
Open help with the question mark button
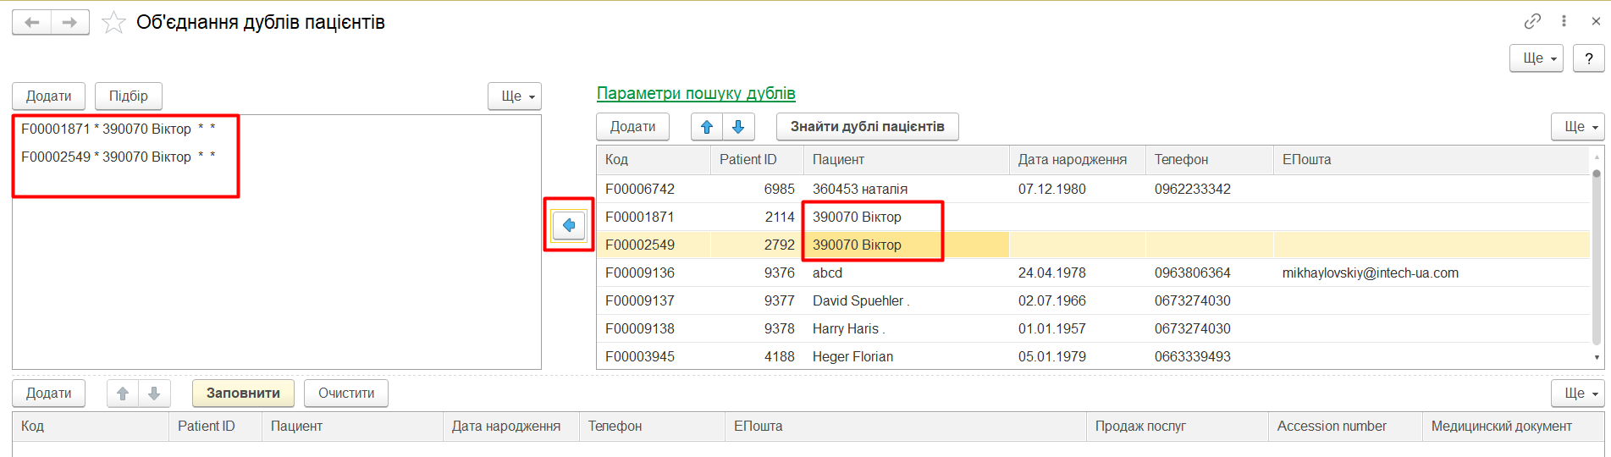pos(1589,58)
